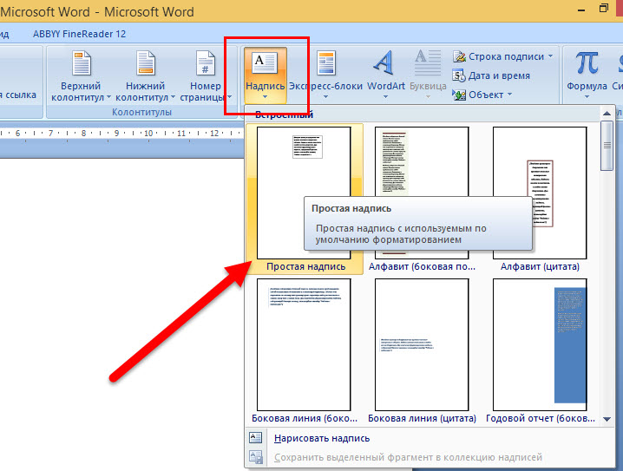Click the Объект insert object icon

pyautogui.click(x=459, y=95)
